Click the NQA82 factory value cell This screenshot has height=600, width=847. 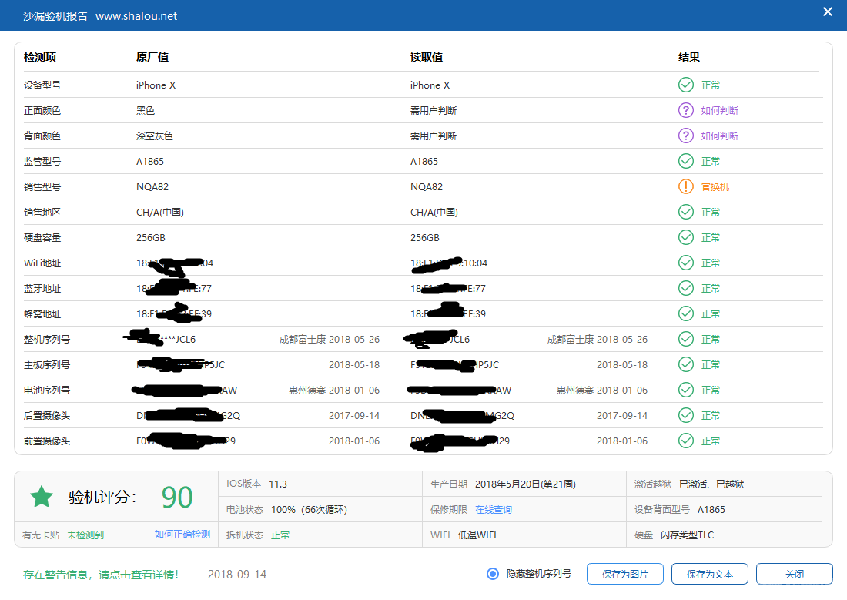tap(152, 187)
